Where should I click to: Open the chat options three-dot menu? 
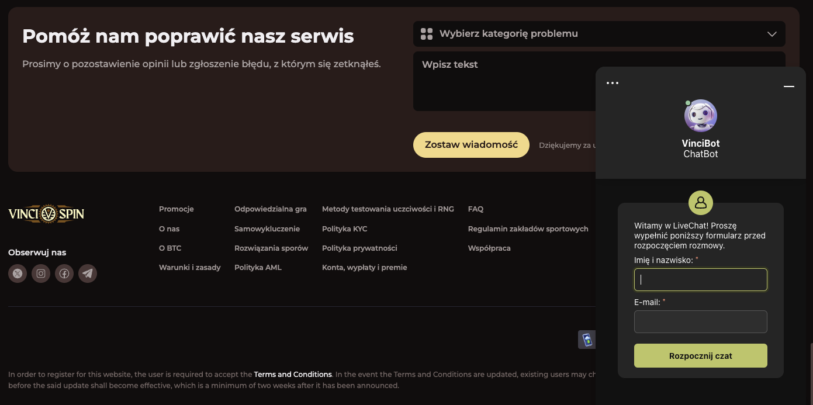pos(613,82)
